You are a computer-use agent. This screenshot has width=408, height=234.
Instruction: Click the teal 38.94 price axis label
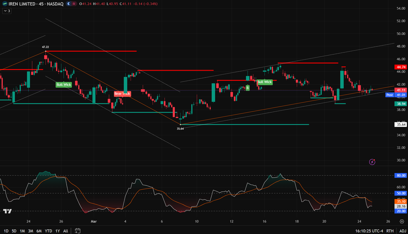(401, 103)
